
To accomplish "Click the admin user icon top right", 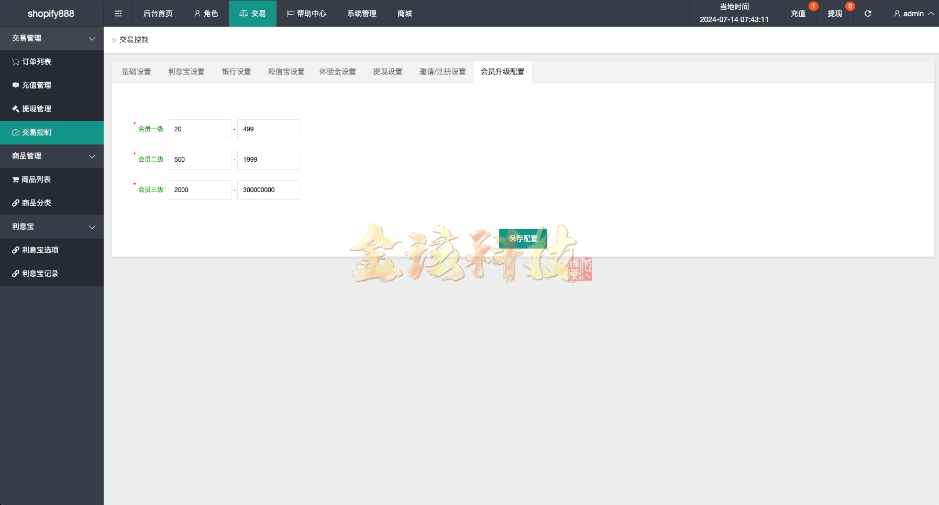I will point(897,13).
